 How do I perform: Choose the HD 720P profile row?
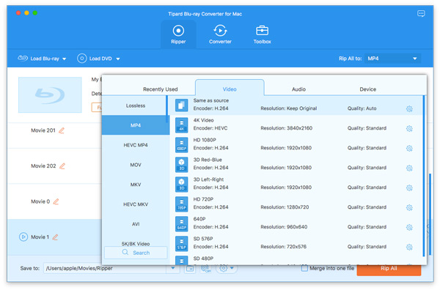pyautogui.click(x=298, y=204)
